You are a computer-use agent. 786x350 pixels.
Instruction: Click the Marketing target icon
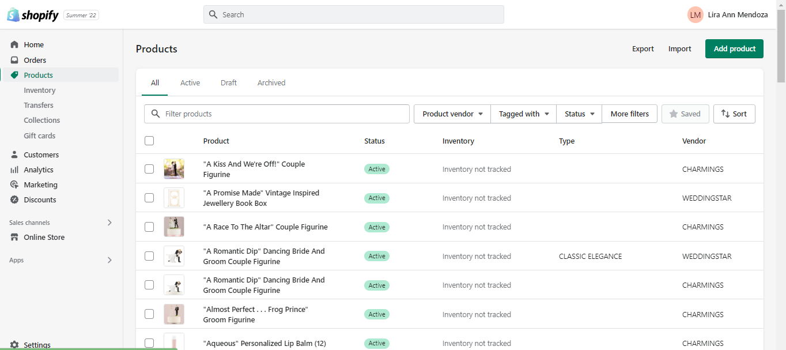14,185
